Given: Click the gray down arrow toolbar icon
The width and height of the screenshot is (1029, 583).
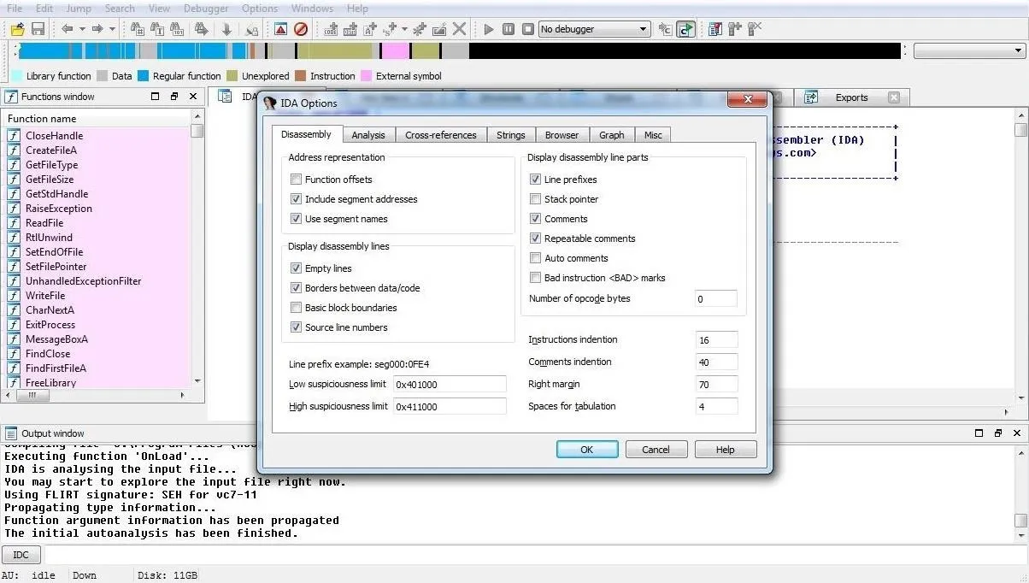Looking at the screenshot, I should [x=226, y=29].
